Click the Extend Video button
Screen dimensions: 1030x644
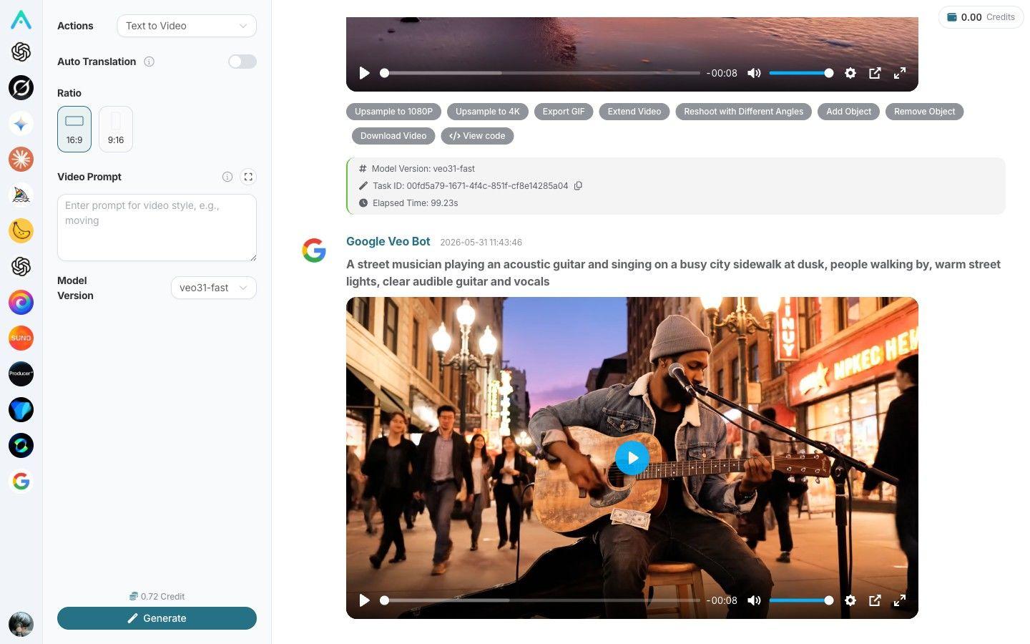[634, 112]
